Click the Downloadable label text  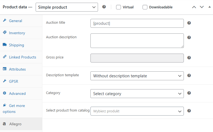coord(161,7)
